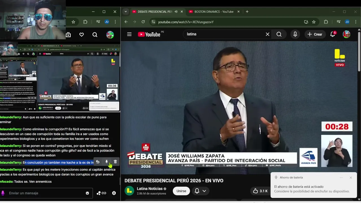361x203 pixels.
Task: Run the YouTube search with magnifier button
Action: click(279, 34)
